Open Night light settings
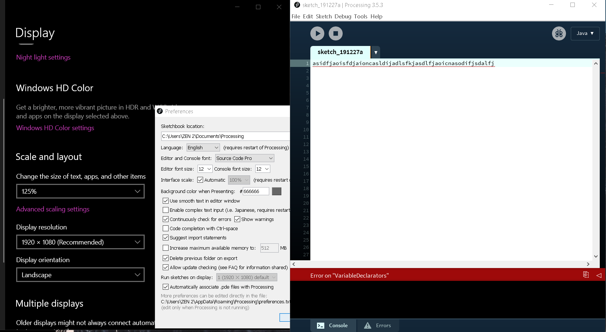The width and height of the screenshot is (606, 332). 43,57
